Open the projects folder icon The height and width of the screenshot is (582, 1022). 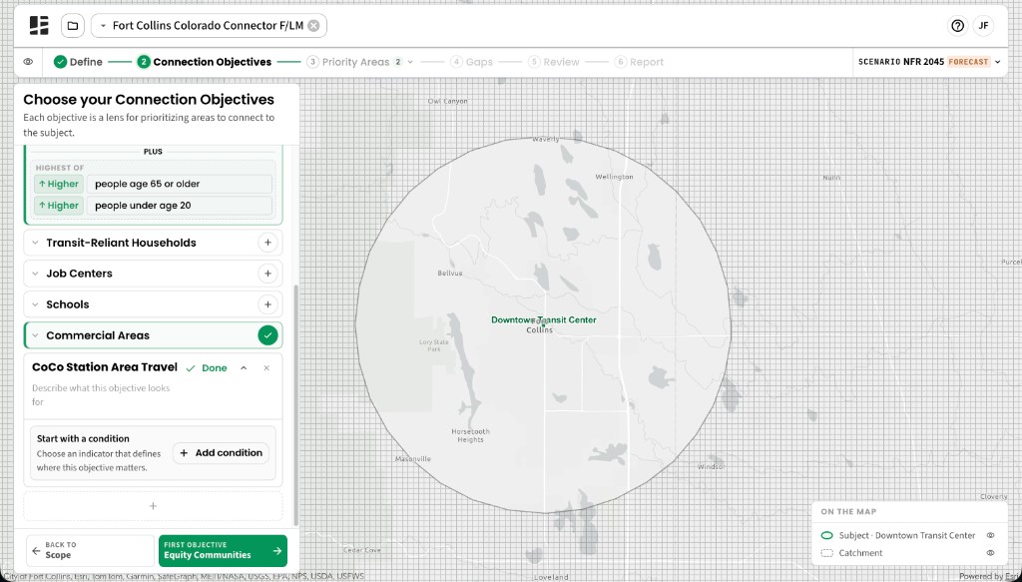pyautogui.click(x=73, y=25)
